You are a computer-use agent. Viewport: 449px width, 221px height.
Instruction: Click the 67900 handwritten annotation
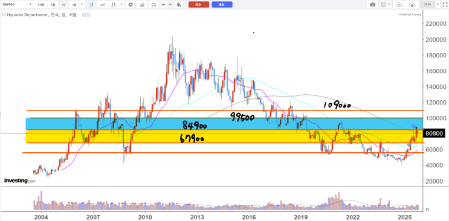pos(192,139)
